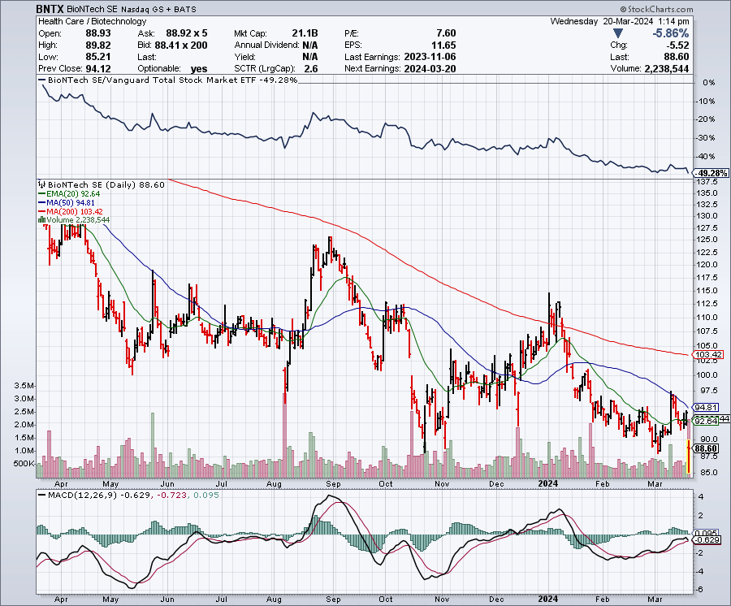Select the High value 89.82
Viewport: 731px width, 606px height.
(98, 45)
